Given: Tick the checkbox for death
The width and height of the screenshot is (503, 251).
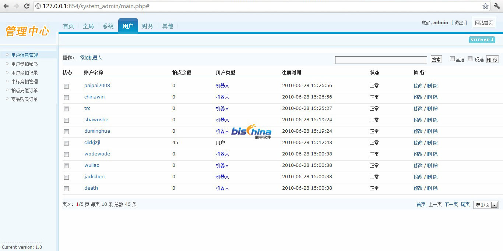Looking at the screenshot, I should (x=66, y=189).
